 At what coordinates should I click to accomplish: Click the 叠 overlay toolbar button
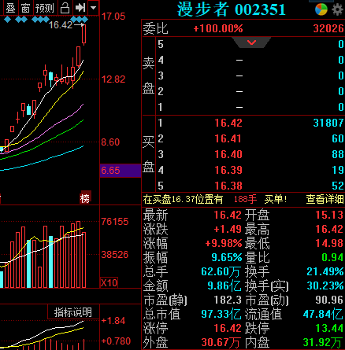(10, 8)
